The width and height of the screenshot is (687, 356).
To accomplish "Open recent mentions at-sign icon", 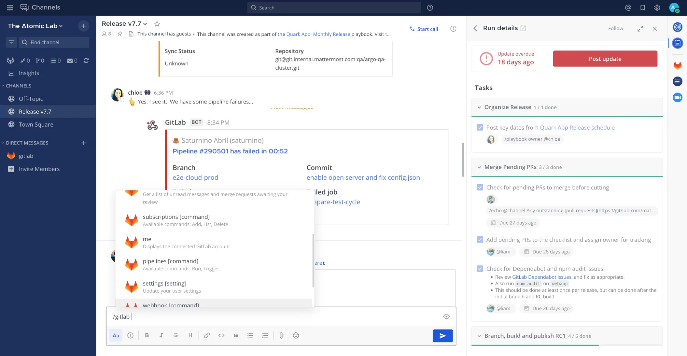I will (628, 8).
